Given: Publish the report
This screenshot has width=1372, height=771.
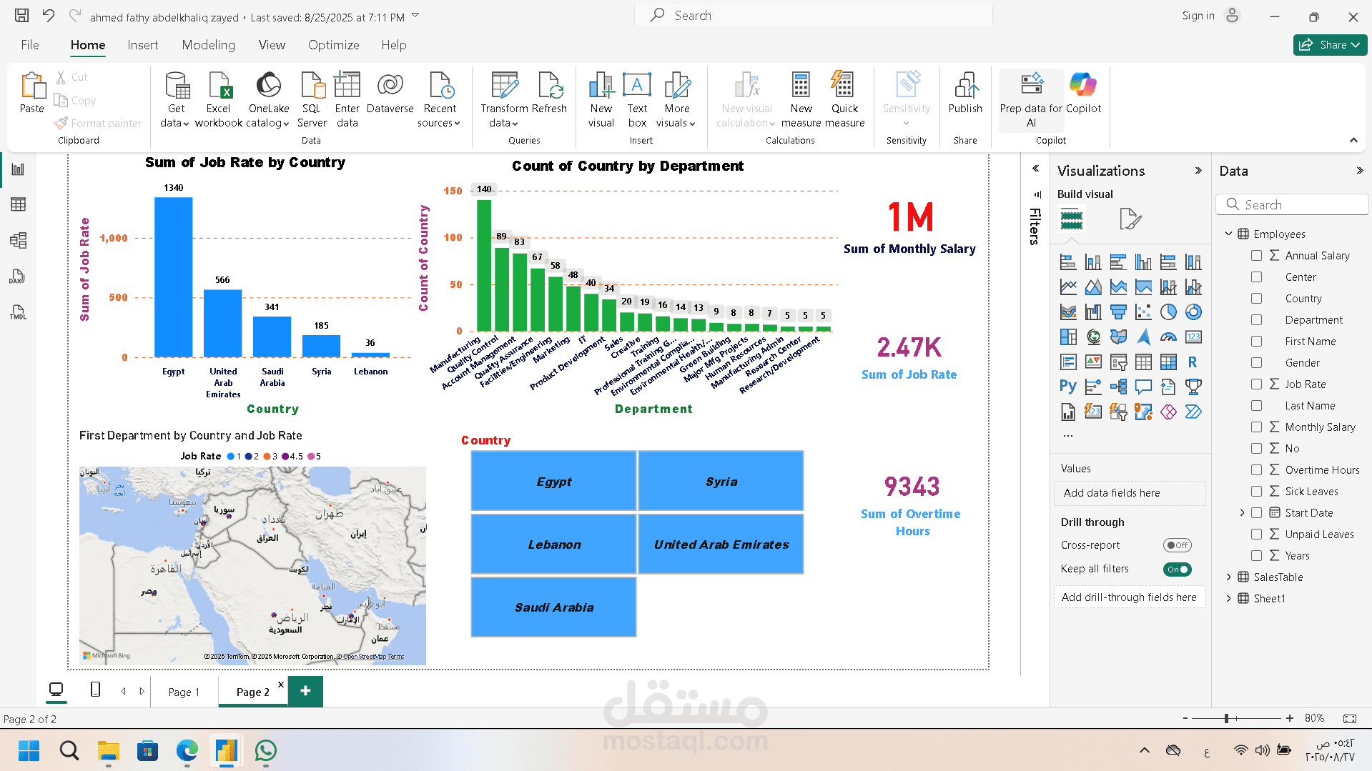Looking at the screenshot, I should 965,93.
